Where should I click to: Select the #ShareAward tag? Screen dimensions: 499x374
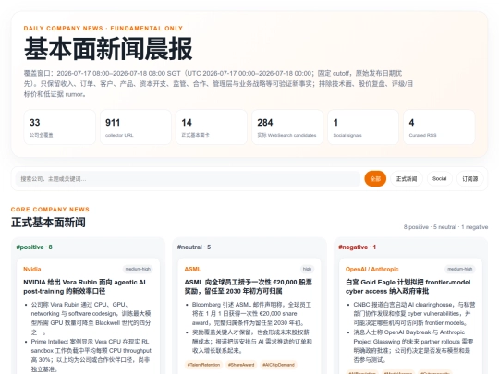tap(241, 365)
